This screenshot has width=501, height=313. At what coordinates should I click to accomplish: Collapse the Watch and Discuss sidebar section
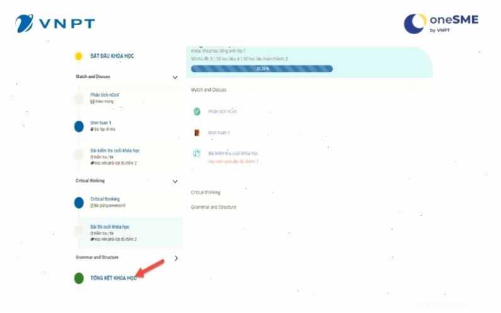(x=175, y=77)
